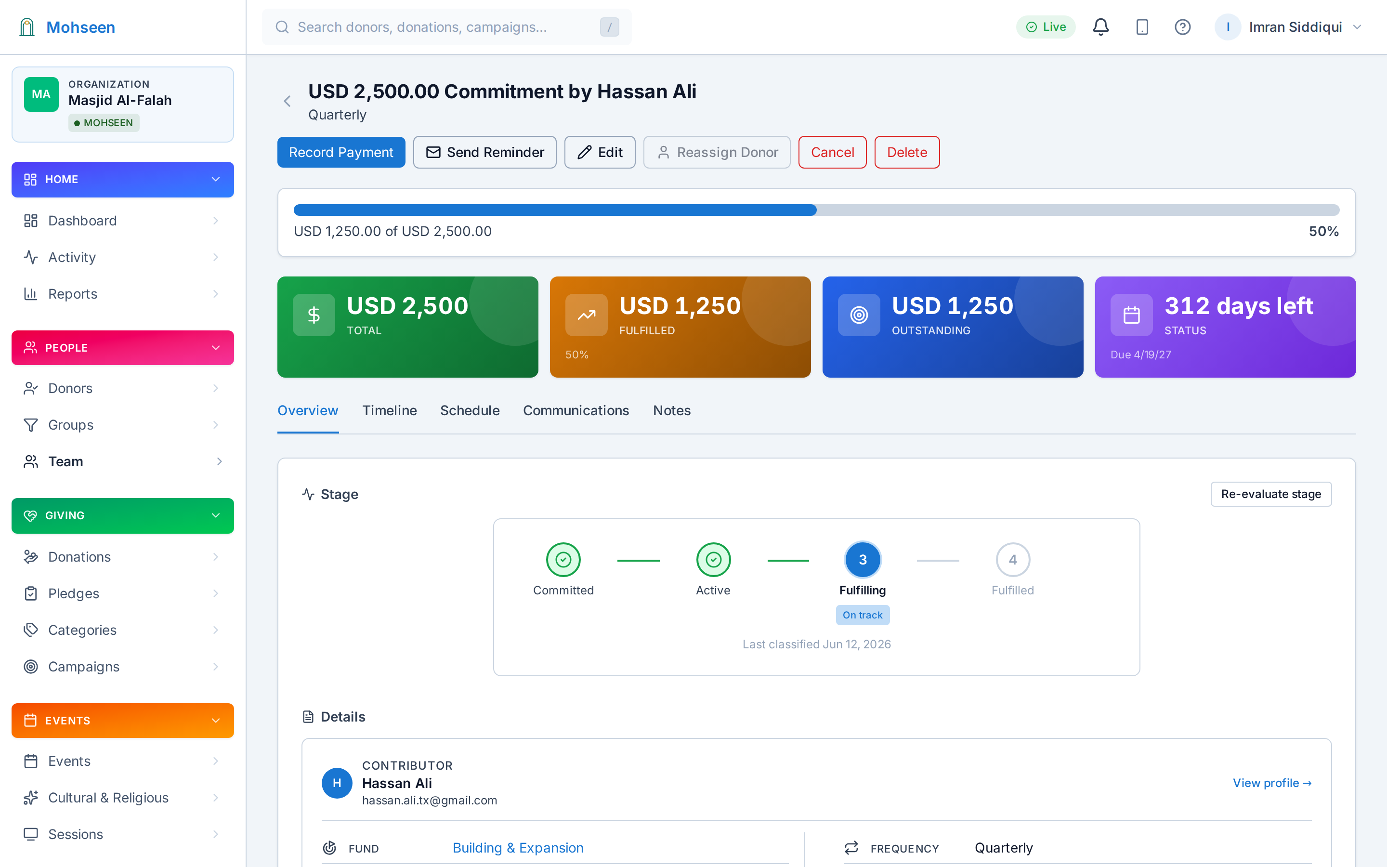
Task: Open the notifications bell
Action: coord(1100,27)
